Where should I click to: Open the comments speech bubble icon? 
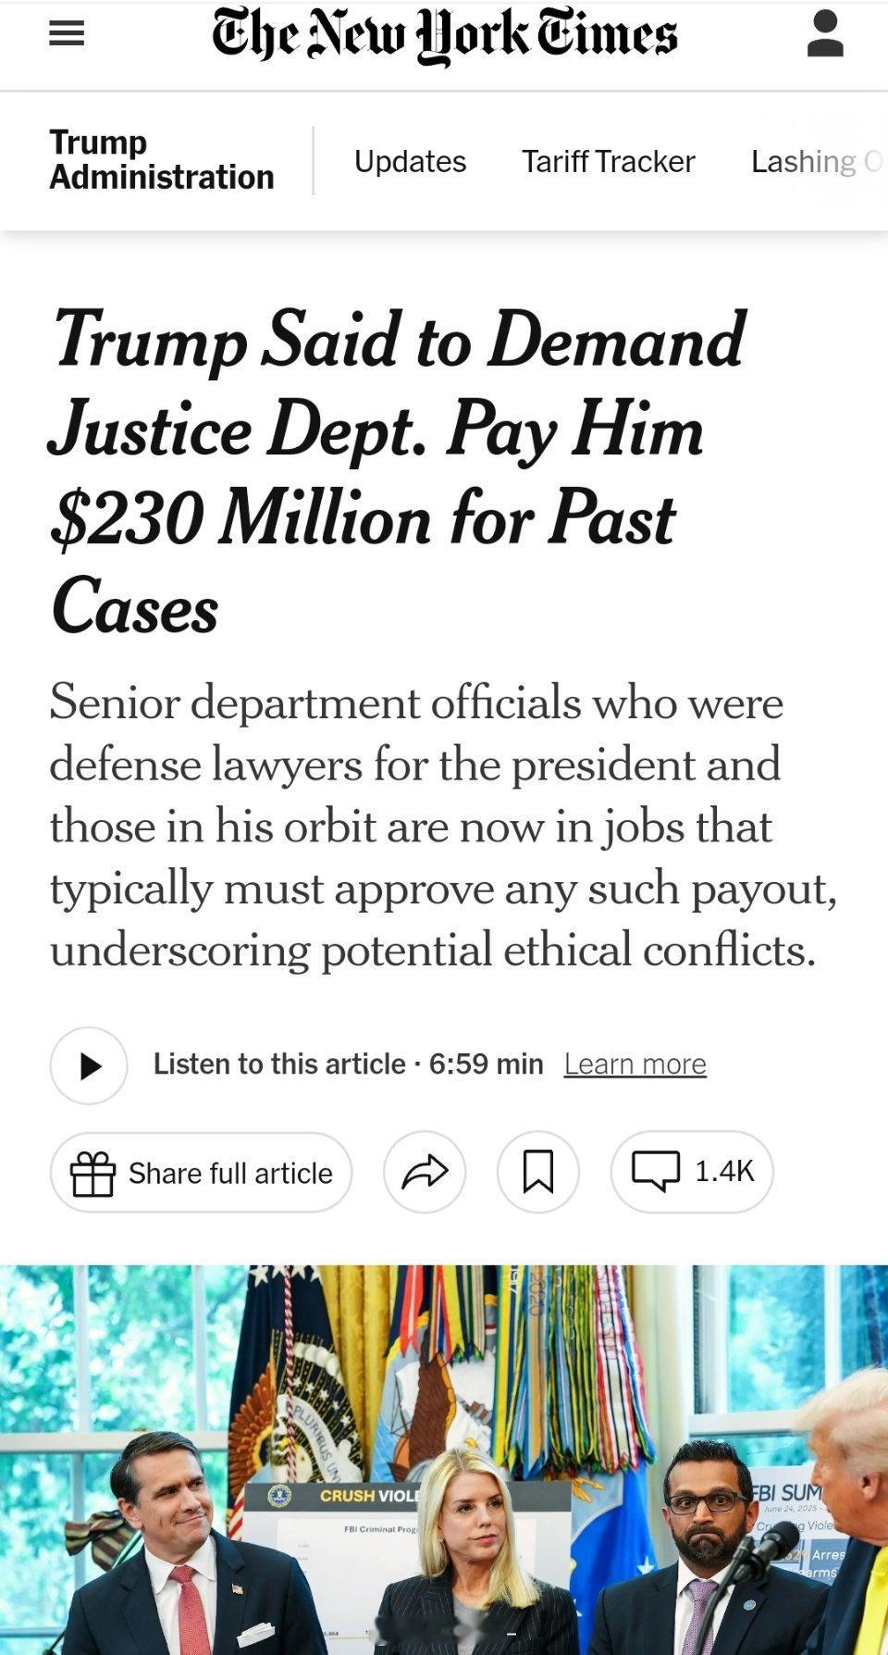[655, 1171]
